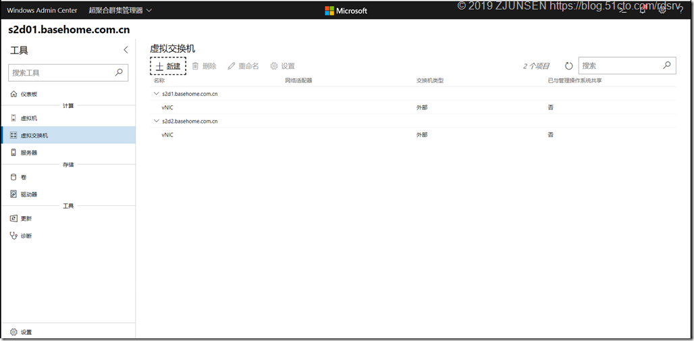Click the search tools magnifier icon

[119, 72]
